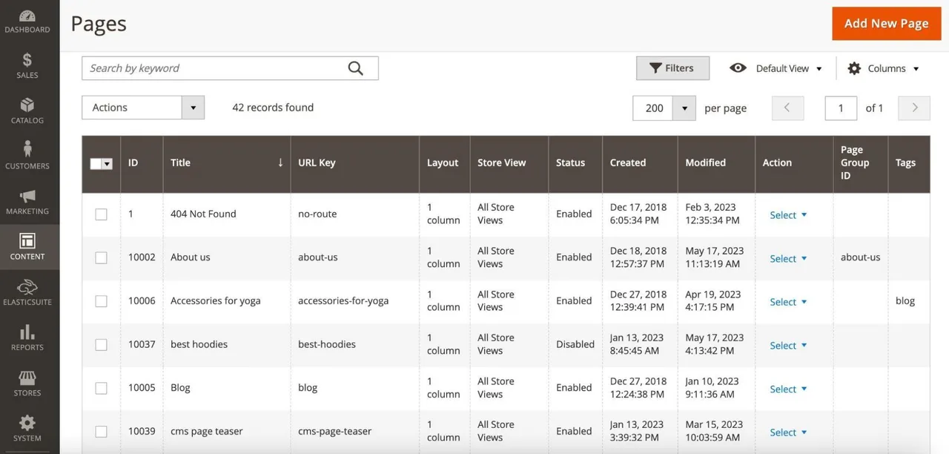Sort by the Store View column header
The height and width of the screenshot is (454, 949).
tap(509, 163)
